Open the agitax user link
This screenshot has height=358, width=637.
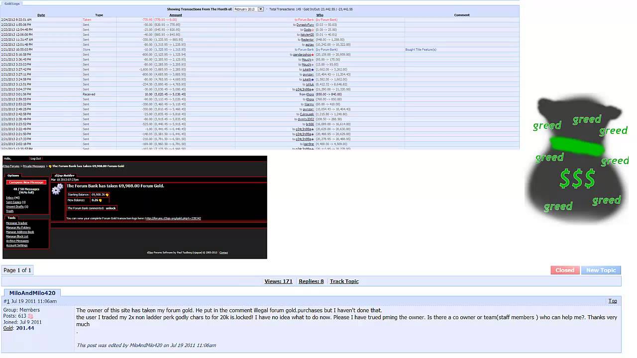(x=310, y=45)
